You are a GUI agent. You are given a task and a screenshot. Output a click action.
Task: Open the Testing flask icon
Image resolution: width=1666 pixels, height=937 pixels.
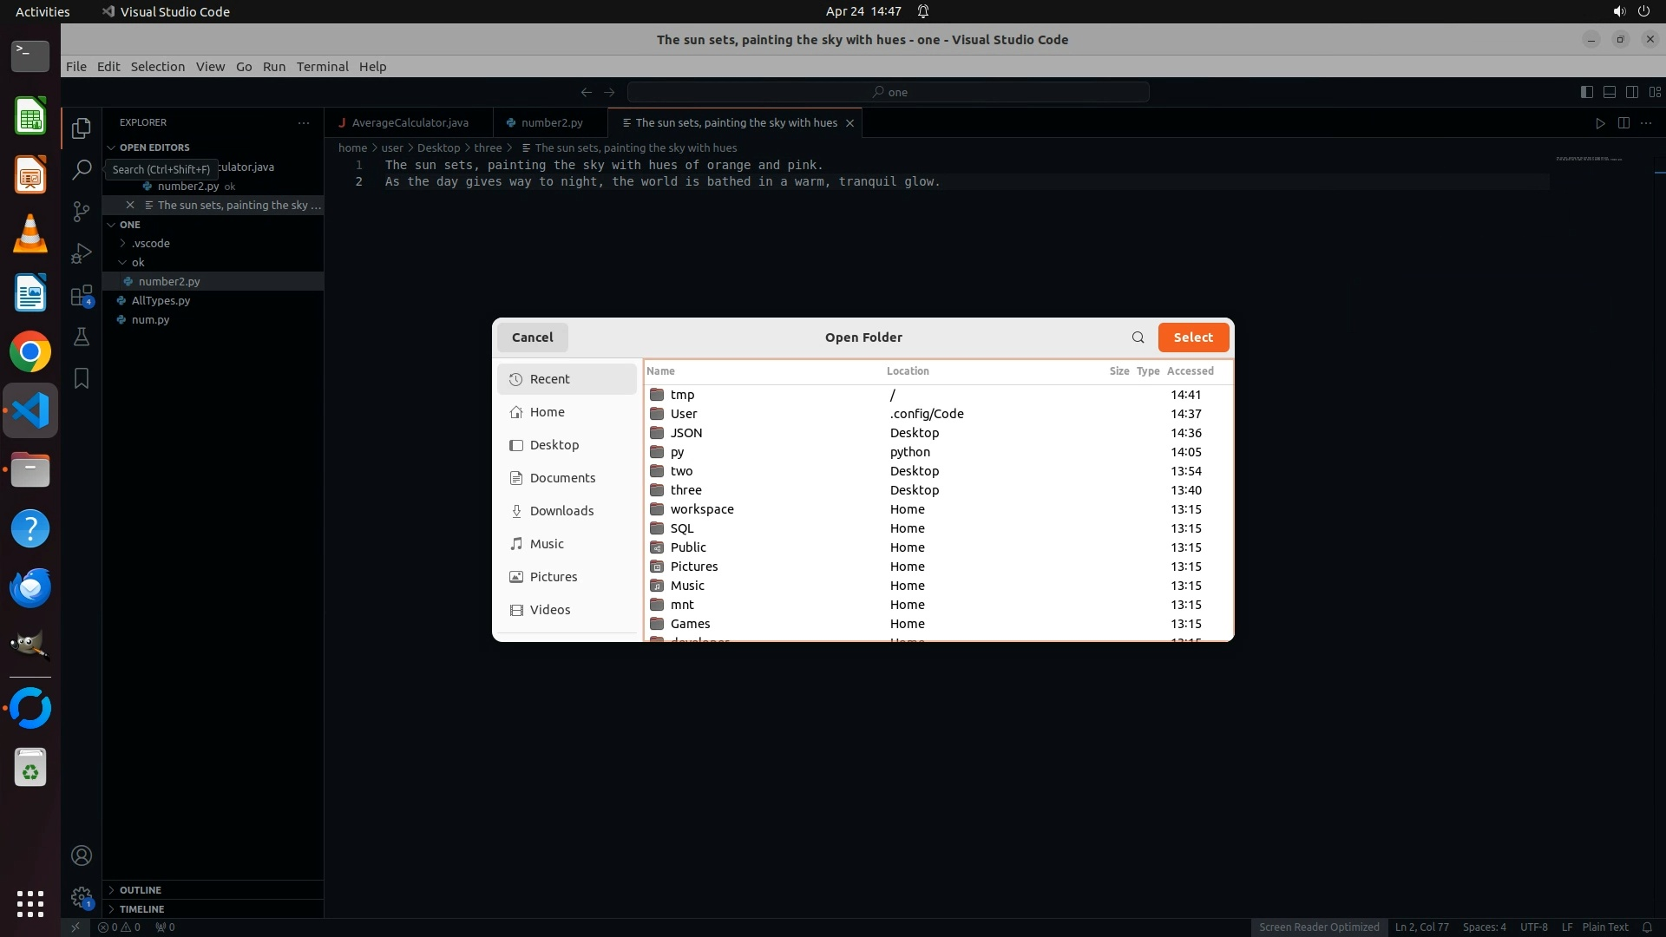82,337
